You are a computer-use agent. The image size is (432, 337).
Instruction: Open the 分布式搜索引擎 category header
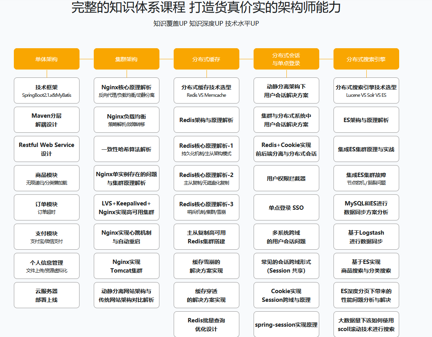366,59
